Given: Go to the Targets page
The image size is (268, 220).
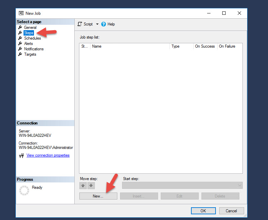Looking at the screenshot, I should (30, 54).
